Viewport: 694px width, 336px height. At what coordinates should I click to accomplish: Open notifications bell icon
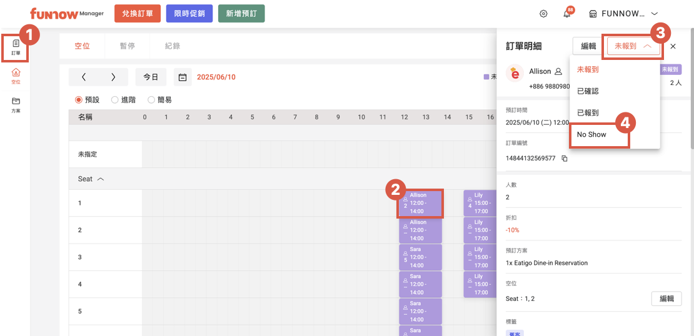point(566,14)
